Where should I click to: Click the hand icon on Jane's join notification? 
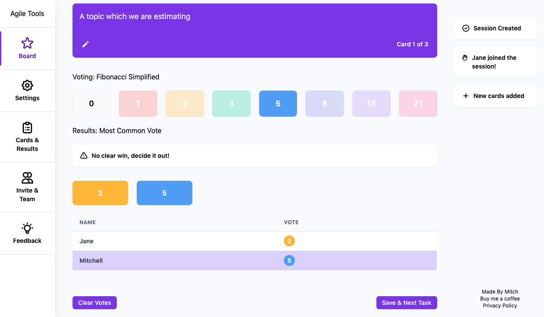coord(465,57)
